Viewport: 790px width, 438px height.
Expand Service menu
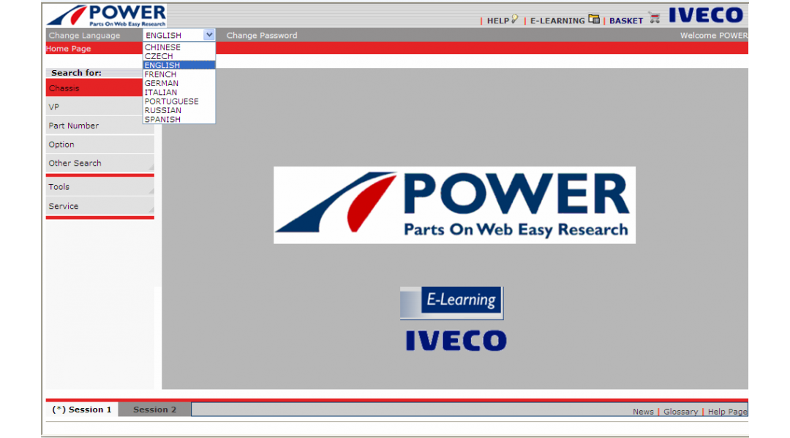[99, 206]
